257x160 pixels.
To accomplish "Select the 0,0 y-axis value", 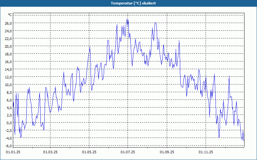I will coord(9,123).
